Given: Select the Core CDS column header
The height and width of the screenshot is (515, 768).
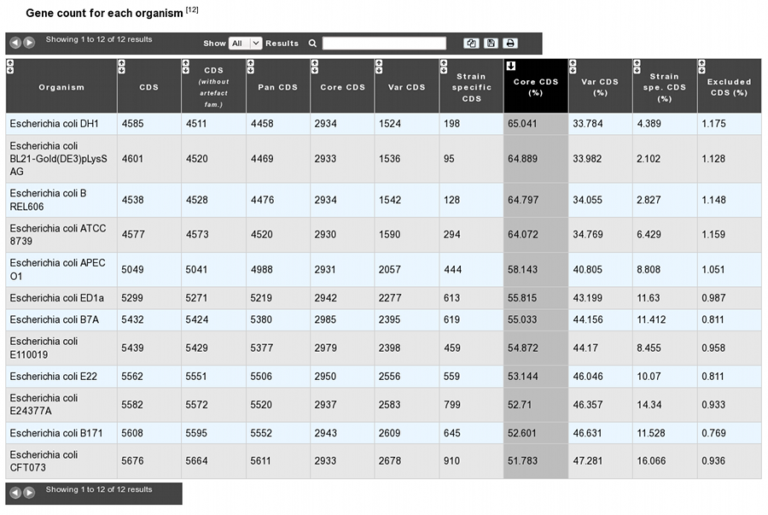Looking at the screenshot, I should [342, 87].
